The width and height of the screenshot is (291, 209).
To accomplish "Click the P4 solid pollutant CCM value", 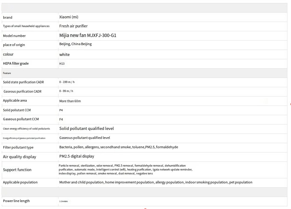I will [61, 110].
